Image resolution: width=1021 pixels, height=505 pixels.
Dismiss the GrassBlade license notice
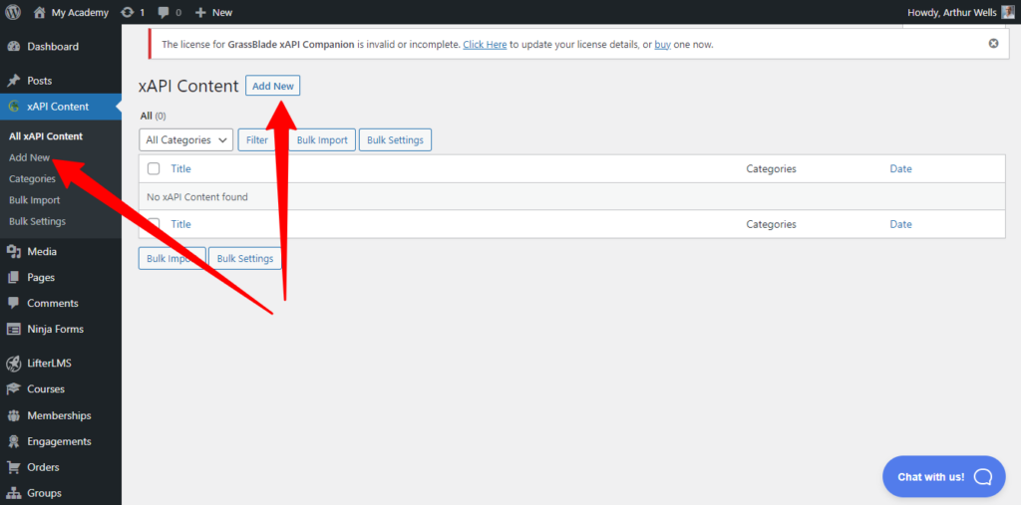click(x=993, y=44)
